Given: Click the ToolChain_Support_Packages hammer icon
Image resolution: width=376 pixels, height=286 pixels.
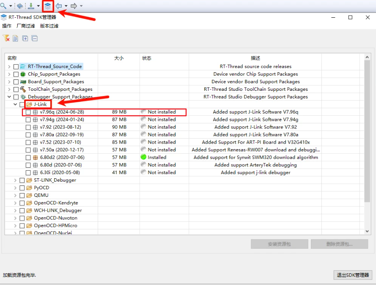Looking at the screenshot, I should (23, 89).
